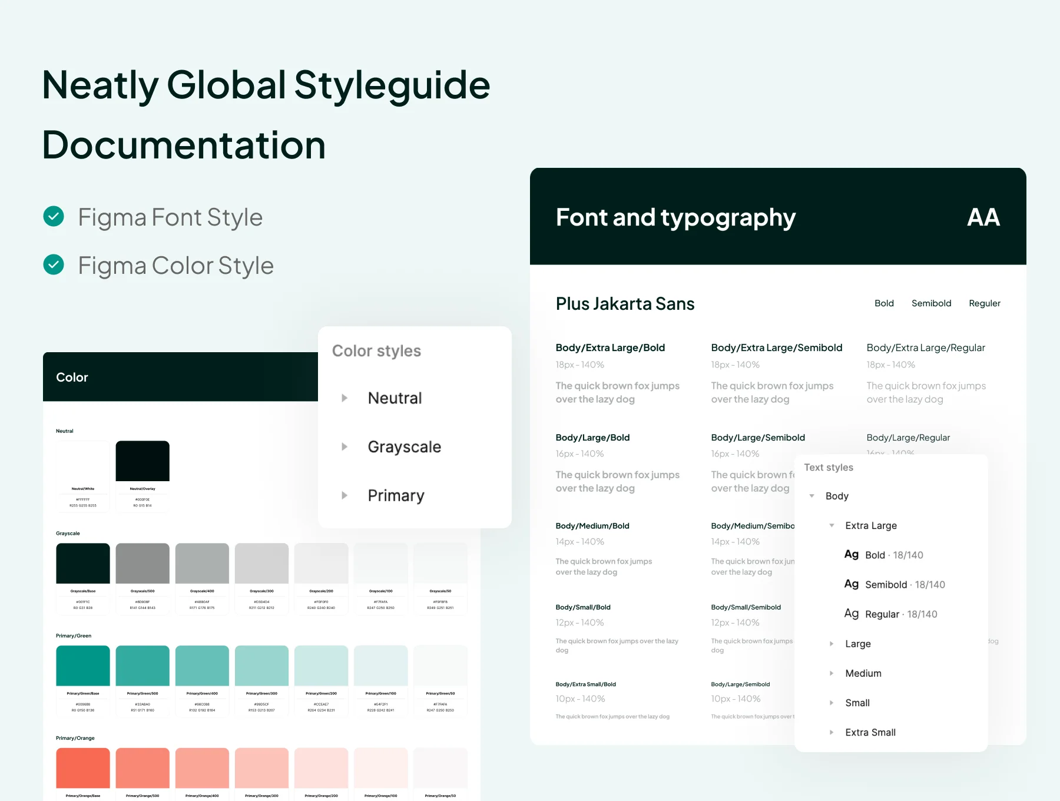Pick the Grayscale/50 swatch
The width and height of the screenshot is (1060, 801).
point(440,563)
